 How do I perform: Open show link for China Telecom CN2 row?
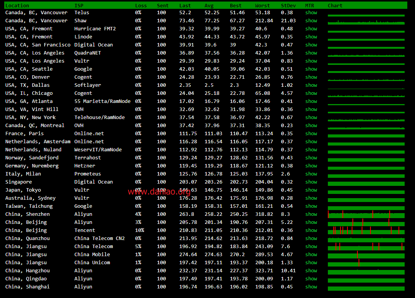point(311,238)
